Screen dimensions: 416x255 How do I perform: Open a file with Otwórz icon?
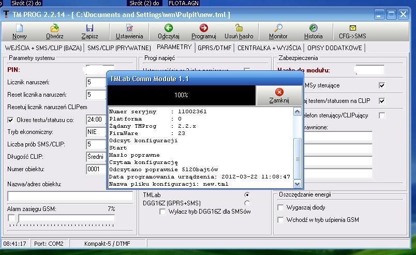[x=55, y=28]
